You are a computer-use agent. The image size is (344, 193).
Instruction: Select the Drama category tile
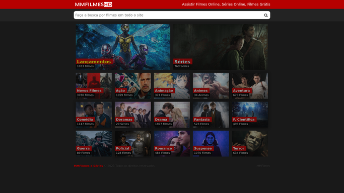pyautogui.click(x=172, y=115)
